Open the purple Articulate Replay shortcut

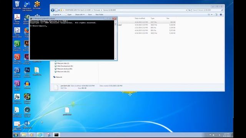17,85
